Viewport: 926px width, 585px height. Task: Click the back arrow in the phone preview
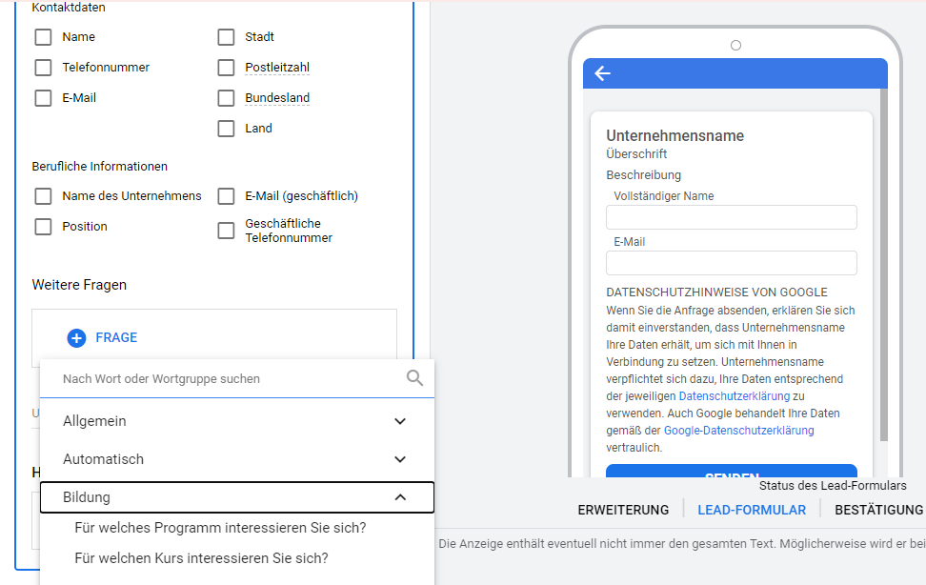click(x=602, y=72)
